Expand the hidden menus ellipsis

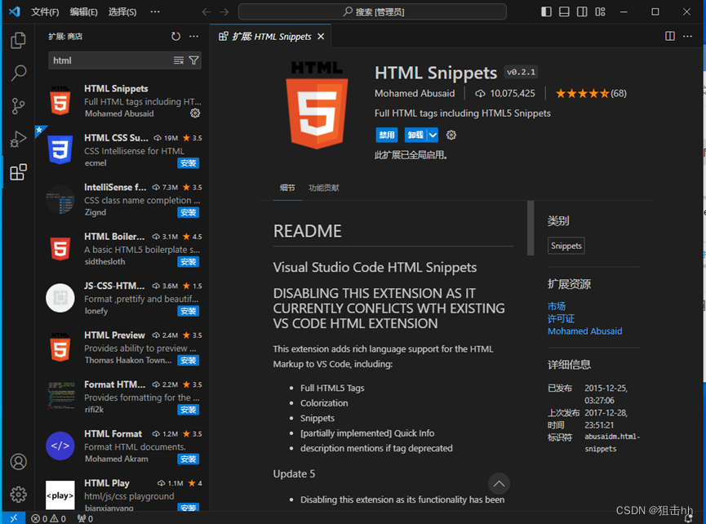point(155,11)
